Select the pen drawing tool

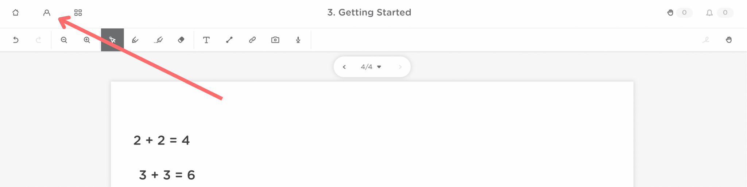pyautogui.click(x=135, y=40)
